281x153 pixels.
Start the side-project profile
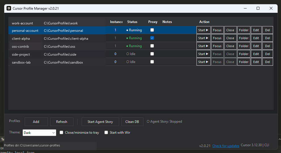coord(203,54)
